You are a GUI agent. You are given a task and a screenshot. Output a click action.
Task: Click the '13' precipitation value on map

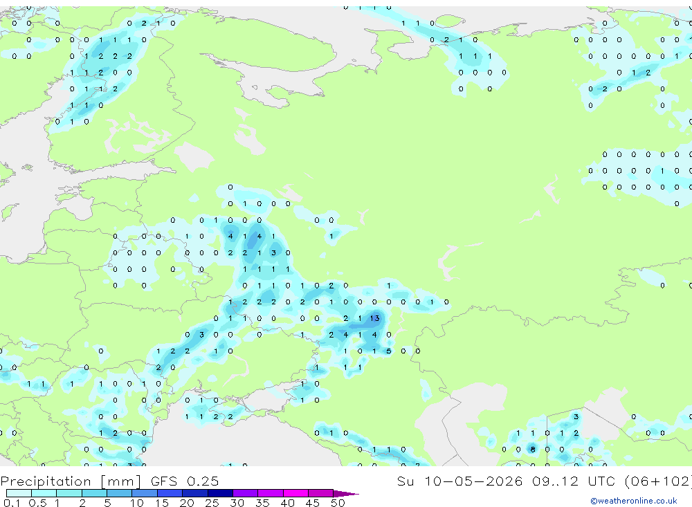click(374, 318)
